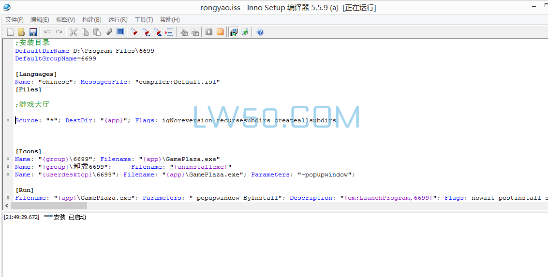548x277 pixels.
Task: Click the Inno Setup app icon in the title bar
Action: (x=7, y=7)
